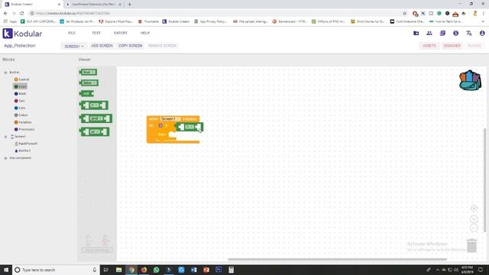
Task: Pick the equals comparison block in flyout
Action: coord(94,105)
